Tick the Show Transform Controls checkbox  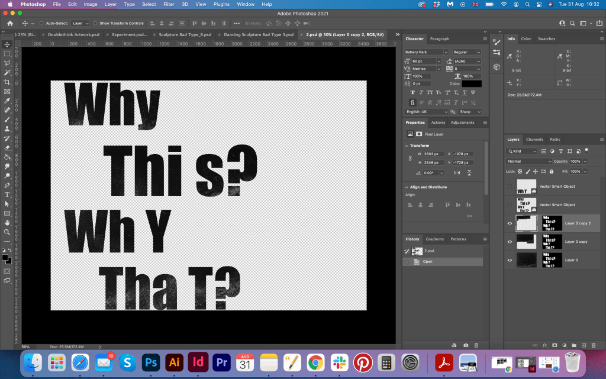tap(95, 23)
